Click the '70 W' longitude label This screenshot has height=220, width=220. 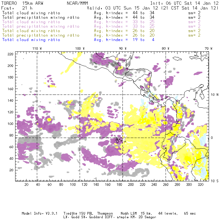pos(208,48)
